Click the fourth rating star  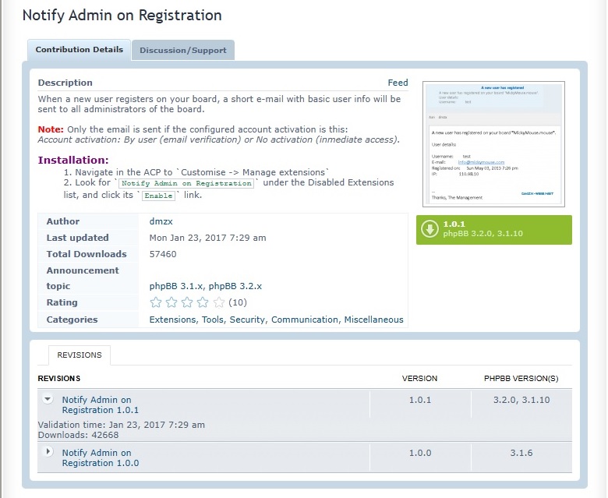tap(203, 302)
